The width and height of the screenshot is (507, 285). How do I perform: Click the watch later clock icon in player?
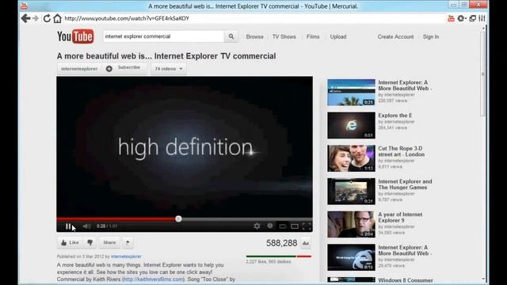(x=270, y=226)
